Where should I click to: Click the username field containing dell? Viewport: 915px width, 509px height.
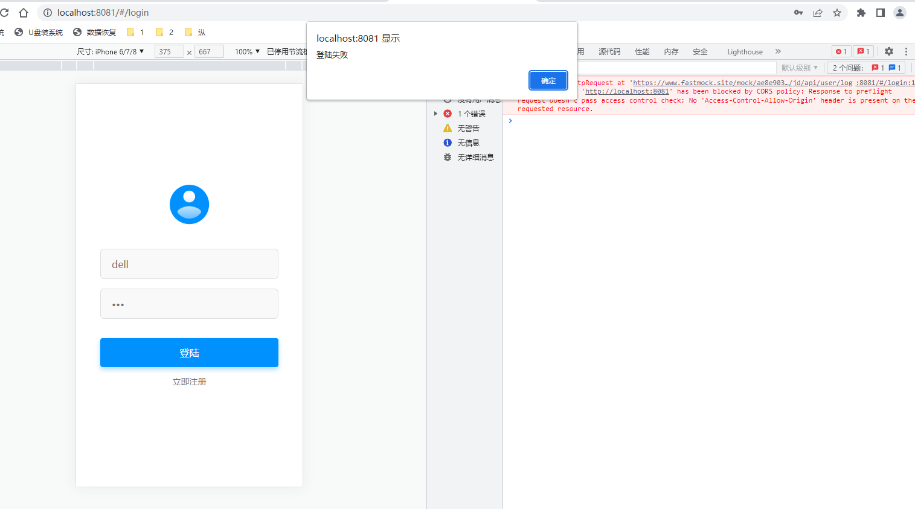(189, 264)
